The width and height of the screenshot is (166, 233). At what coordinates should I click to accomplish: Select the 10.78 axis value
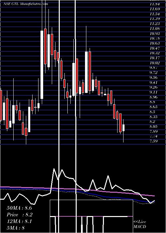(x=155, y=39)
